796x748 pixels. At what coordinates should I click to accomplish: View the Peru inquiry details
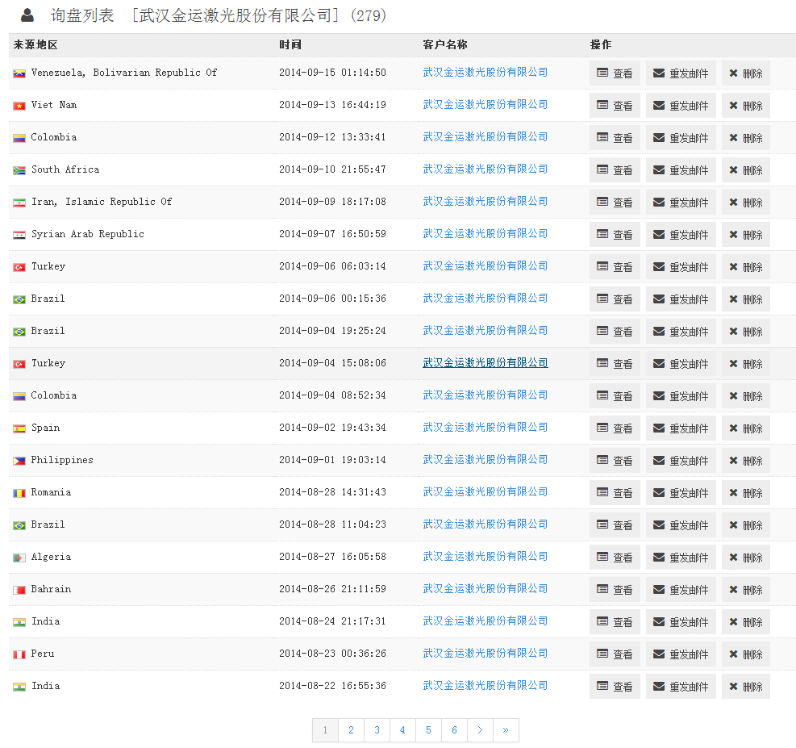615,654
